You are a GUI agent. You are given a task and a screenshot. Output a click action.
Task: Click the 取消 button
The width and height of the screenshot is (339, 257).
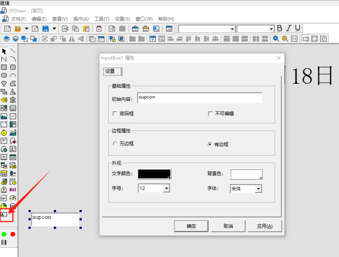(228, 226)
